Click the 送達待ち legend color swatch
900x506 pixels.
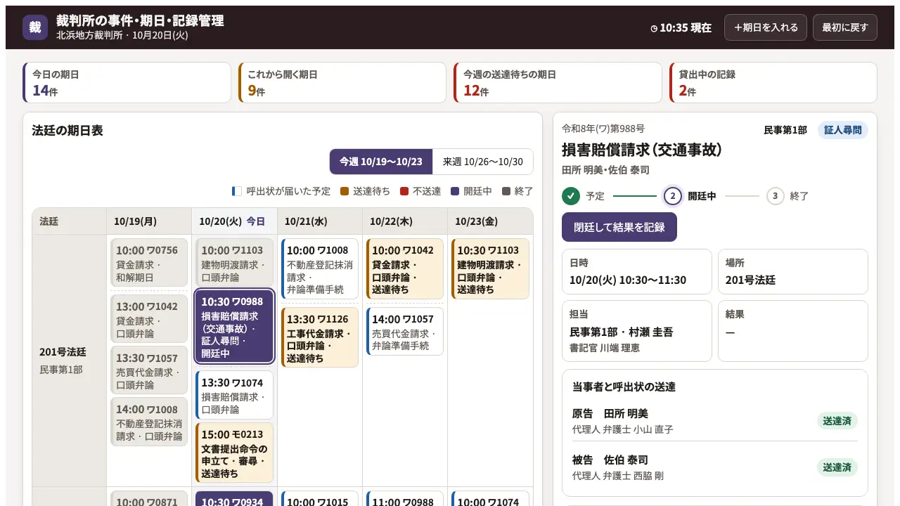(x=345, y=191)
